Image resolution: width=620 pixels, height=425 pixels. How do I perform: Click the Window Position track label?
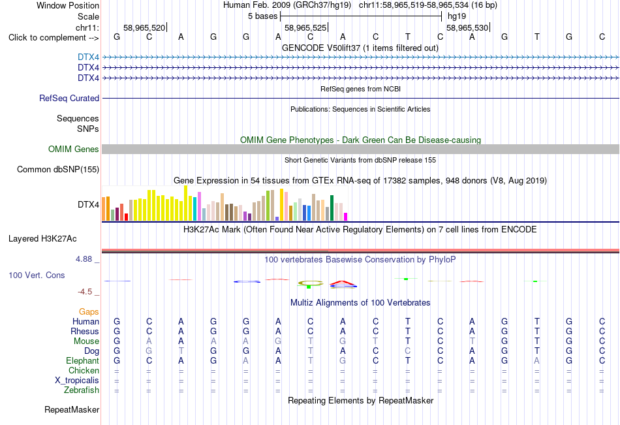68,5
